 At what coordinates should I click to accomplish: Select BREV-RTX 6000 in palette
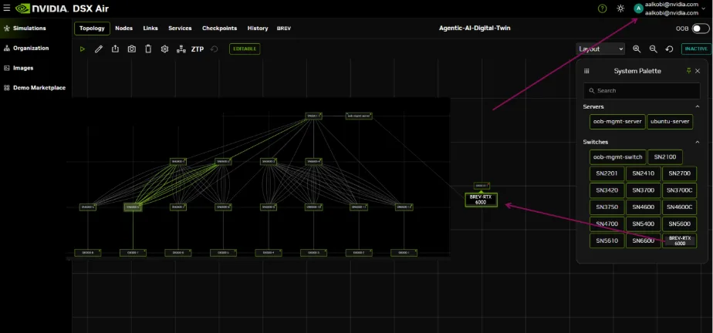[x=680, y=240]
